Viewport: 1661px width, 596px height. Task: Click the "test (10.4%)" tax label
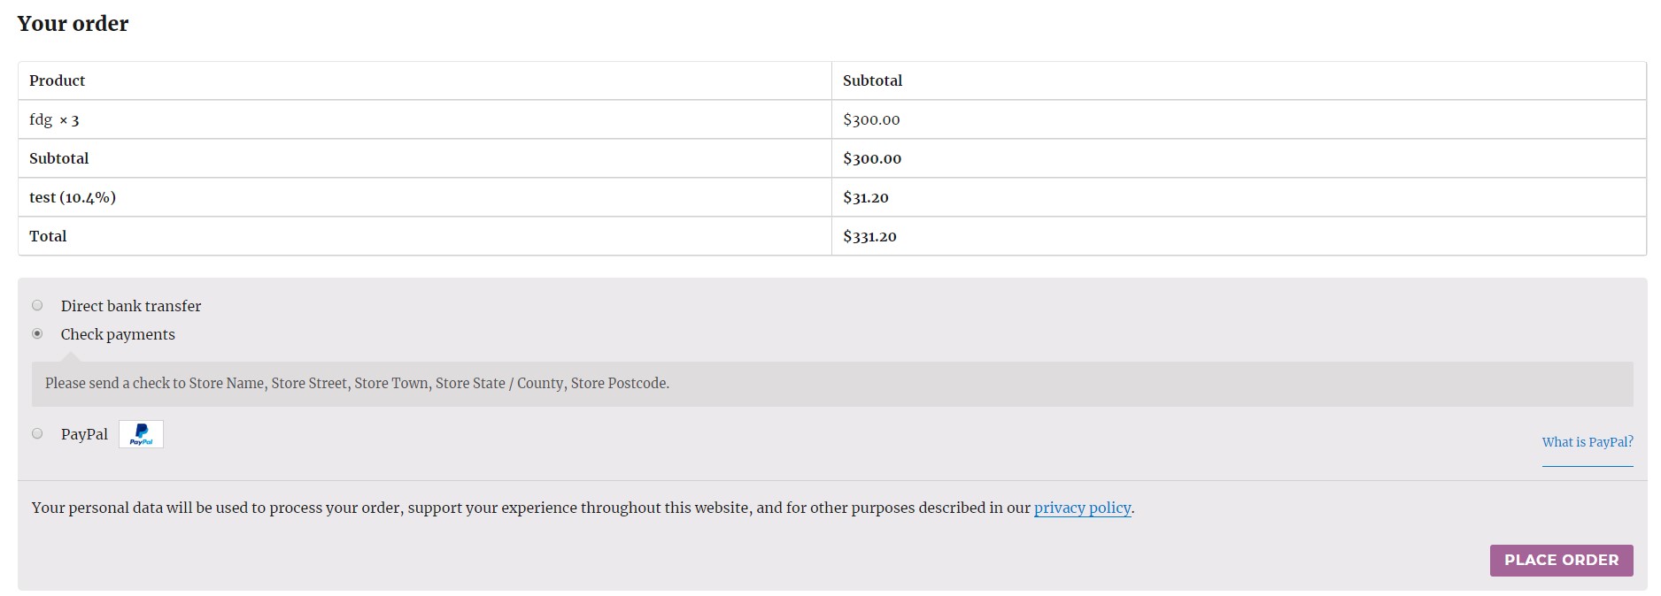point(73,197)
